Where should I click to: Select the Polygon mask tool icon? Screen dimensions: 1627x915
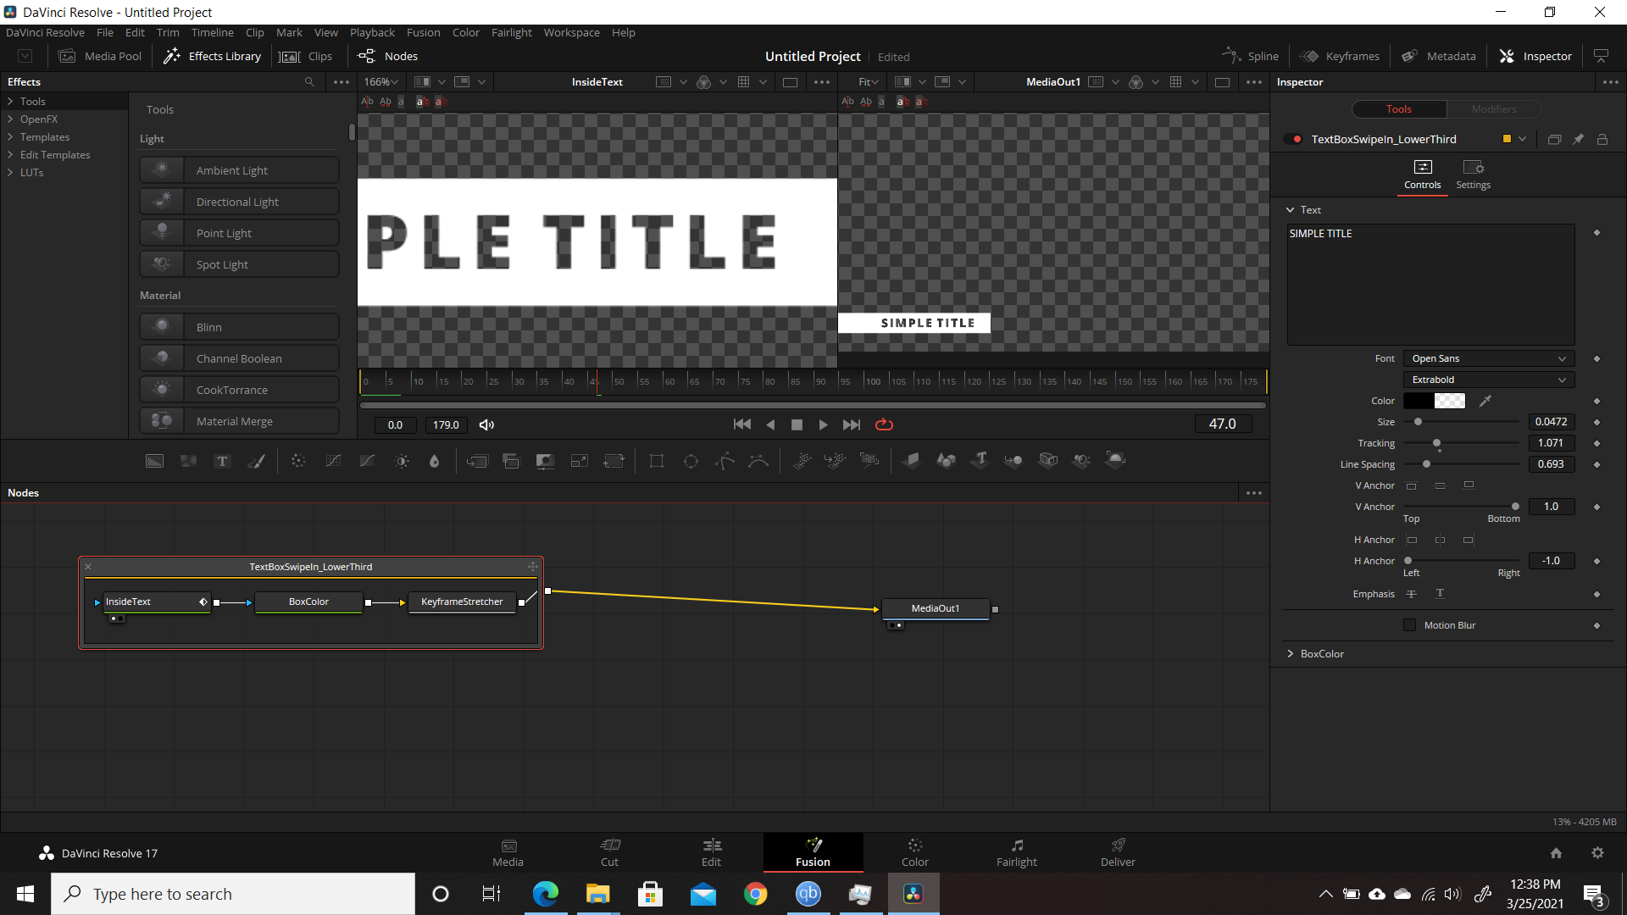pyautogui.click(x=725, y=461)
